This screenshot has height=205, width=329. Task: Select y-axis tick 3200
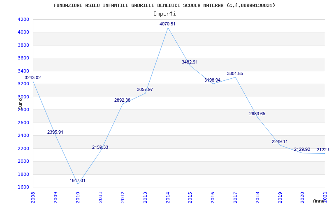(23, 84)
